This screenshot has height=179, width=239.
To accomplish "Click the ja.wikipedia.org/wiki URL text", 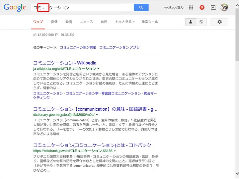I will [64, 69].
